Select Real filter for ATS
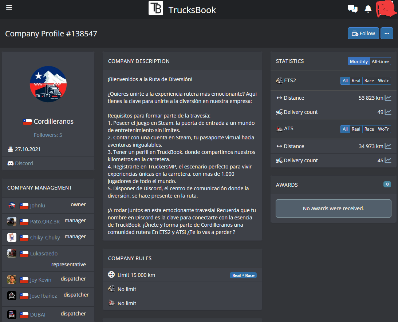The height and width of the screenshot is (322, 398). (x=356, y=129)
